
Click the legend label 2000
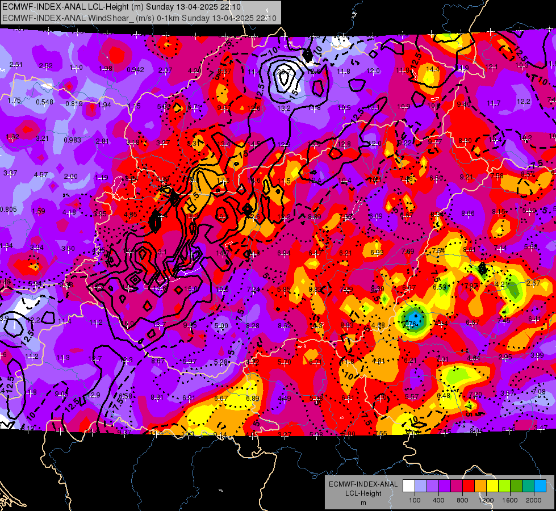534,500
